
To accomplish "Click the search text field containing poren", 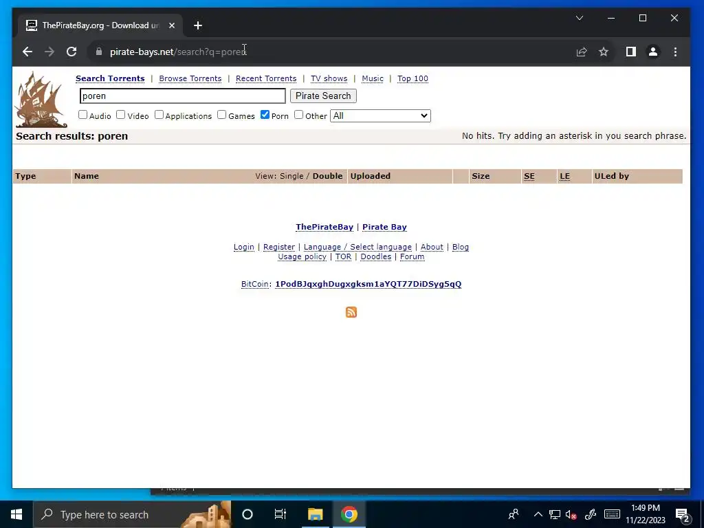I will [182, 96].
